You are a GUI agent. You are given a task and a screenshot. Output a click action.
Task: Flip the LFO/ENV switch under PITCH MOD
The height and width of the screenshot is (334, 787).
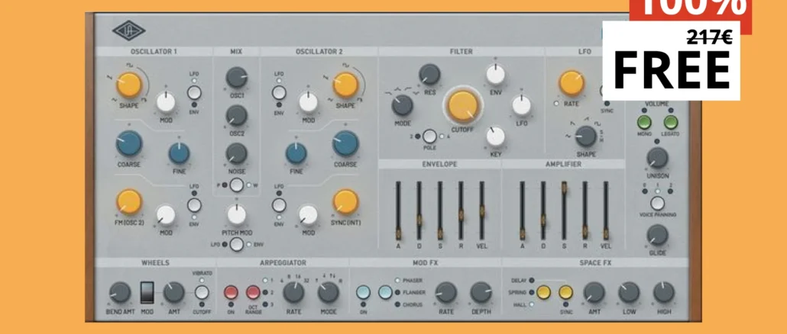(x=236, y=244)
